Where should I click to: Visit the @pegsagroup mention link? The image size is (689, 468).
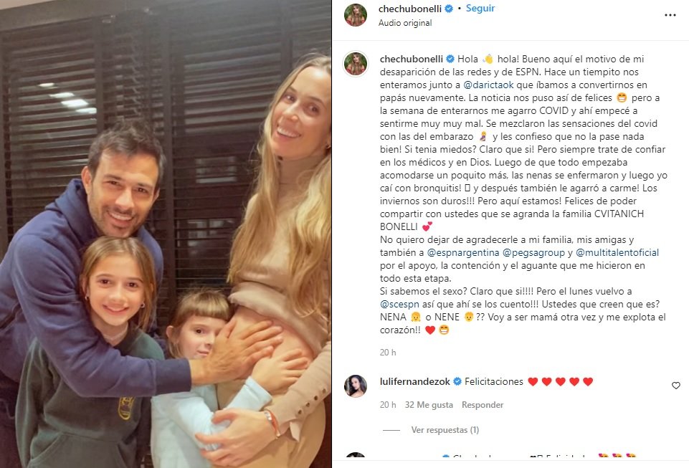(x=533, y=253)
